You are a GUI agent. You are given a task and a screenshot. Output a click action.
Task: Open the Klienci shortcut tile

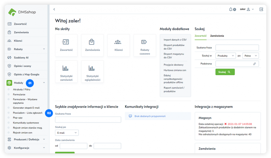click(118, 45)
